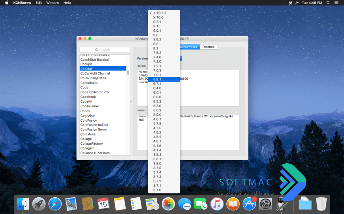The image size is (344, 214).
Task: Launch iTunes from the dock
Action: coord(217,204)
